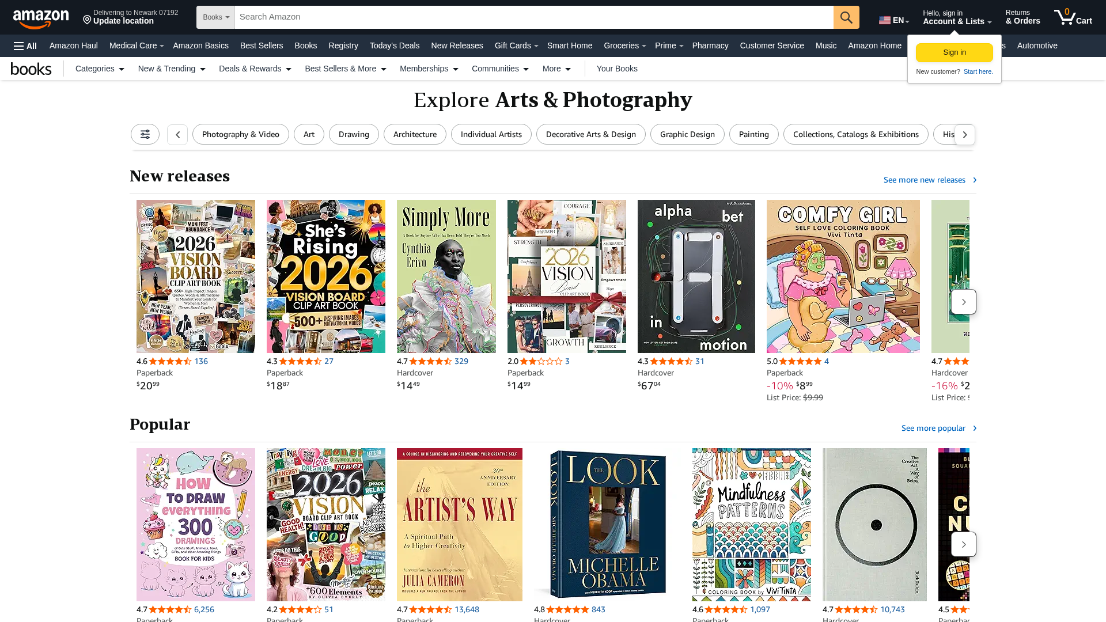The image size is (1106, 622).
Task: Click the location pin to update delivery address
Action: [87, 19]
